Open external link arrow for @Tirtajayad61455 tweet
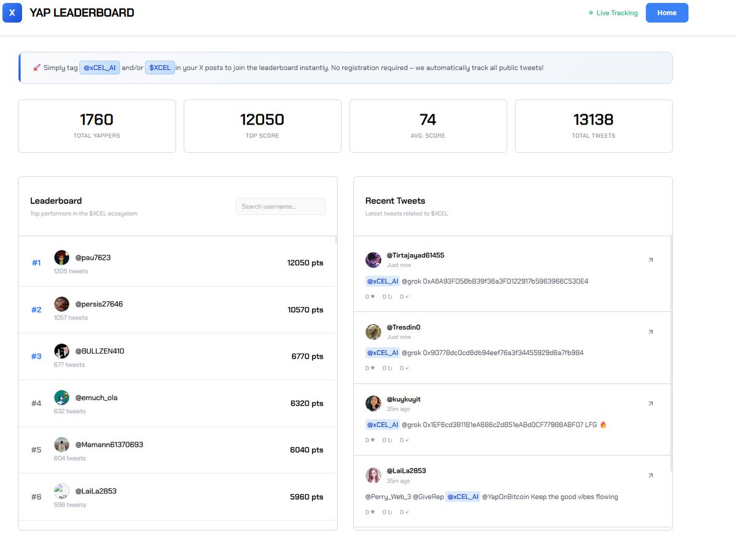737x547 pixels. coord(650,260)
